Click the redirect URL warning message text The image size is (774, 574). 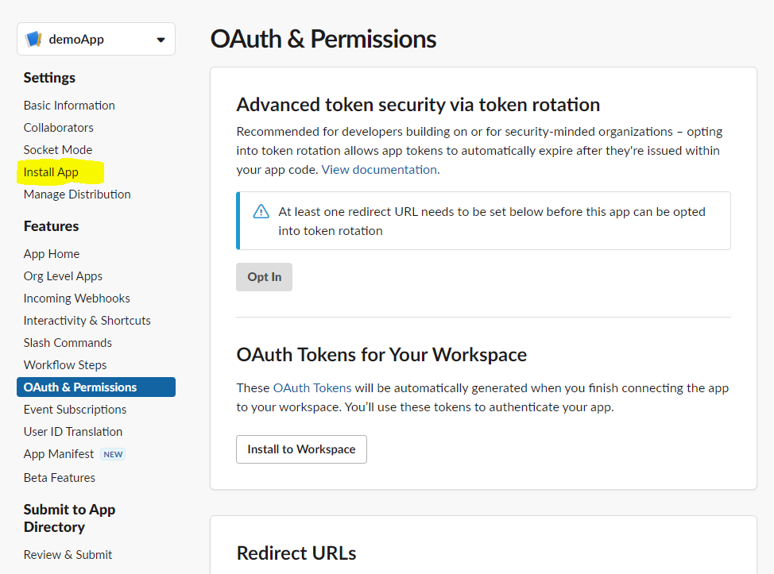click(492, 221)
